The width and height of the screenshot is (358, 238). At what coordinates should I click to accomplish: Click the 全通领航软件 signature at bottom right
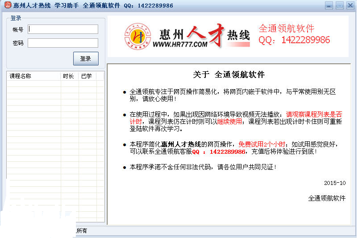tap(327, 198)
